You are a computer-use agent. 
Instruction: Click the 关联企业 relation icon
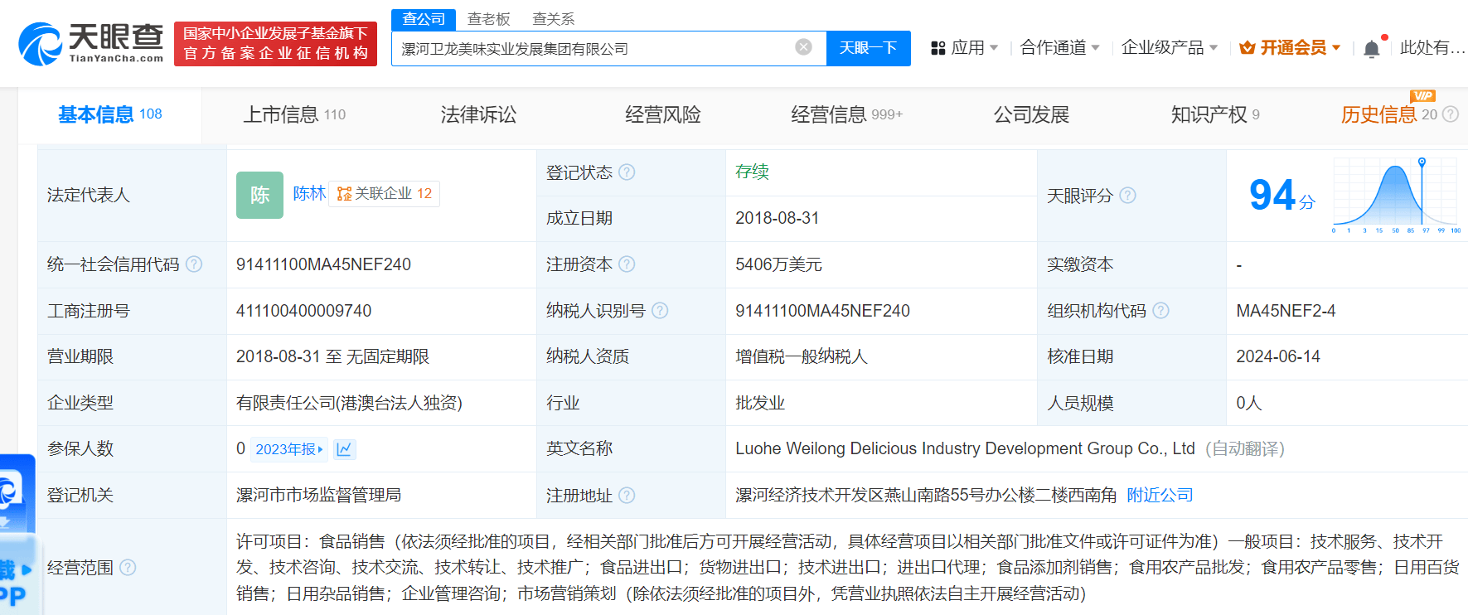[344, 194]
